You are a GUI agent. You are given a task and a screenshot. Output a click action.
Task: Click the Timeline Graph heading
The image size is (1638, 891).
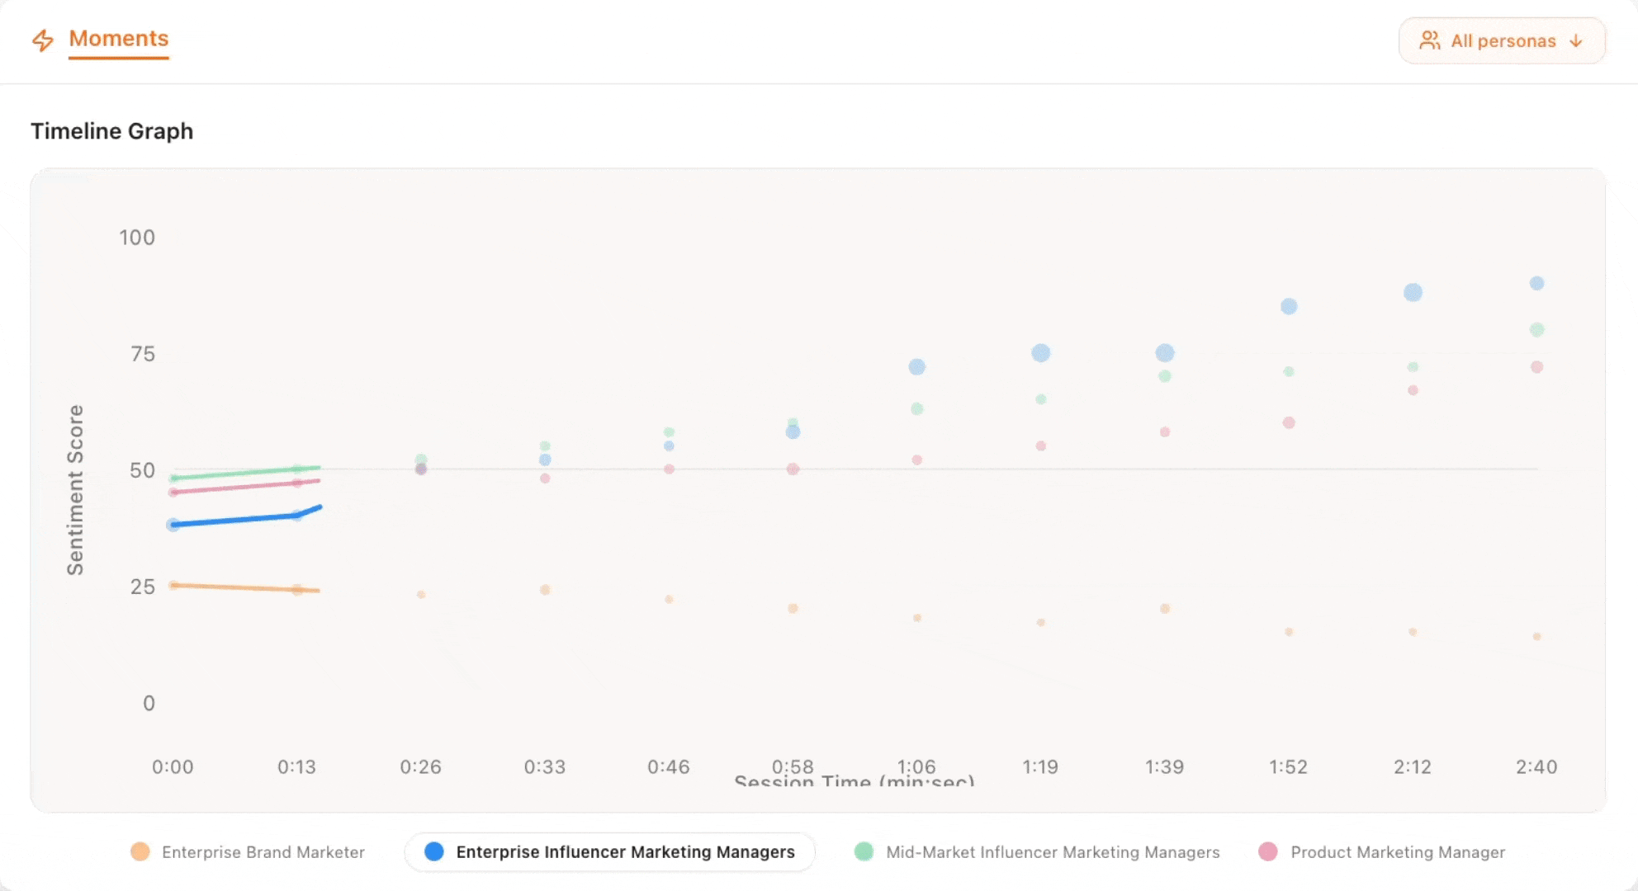coord(112,130)
